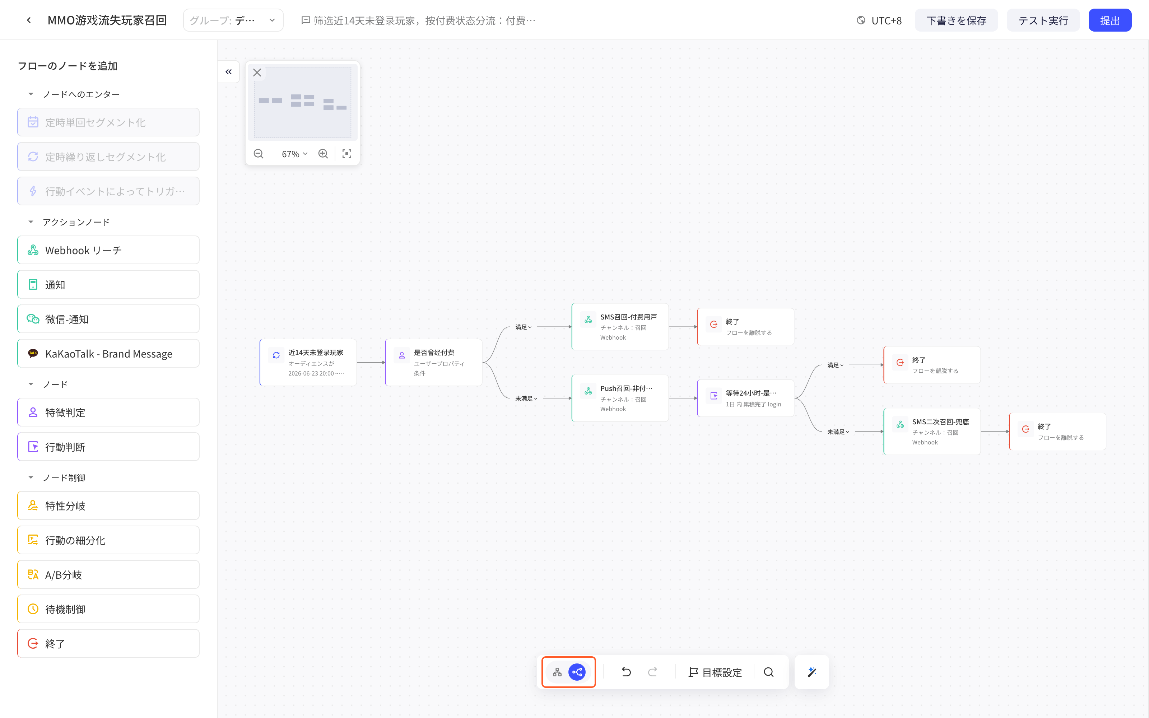The height and width of the screenshot is (718, 1149).
Task: Open the 等待24小时 behavior node
Action: tap(745, 398)
